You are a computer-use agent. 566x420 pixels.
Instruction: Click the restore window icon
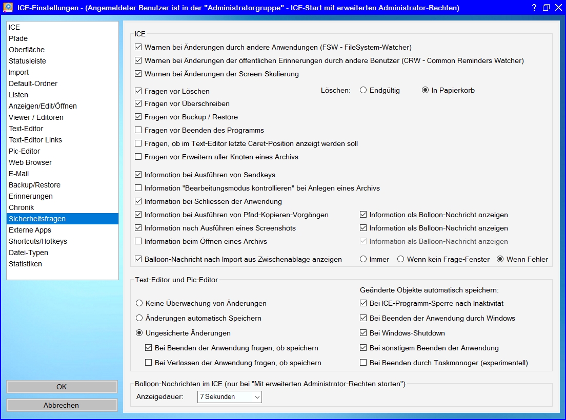point(546,8)
